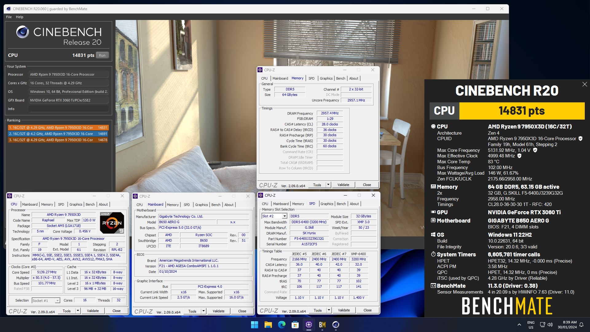This screenshot has width=590, height=332.
Task: Open Graphics tab in CPU-Z Memory window
Action: (x=326, y=78)
